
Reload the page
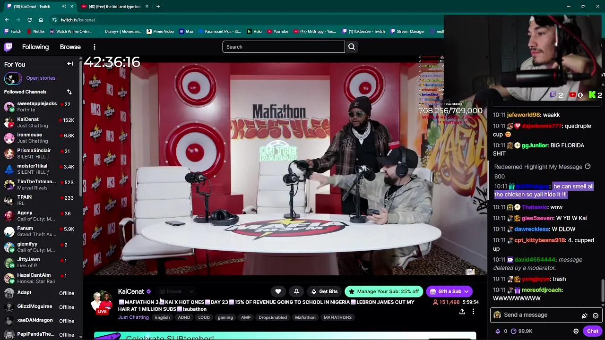(29, 20)
